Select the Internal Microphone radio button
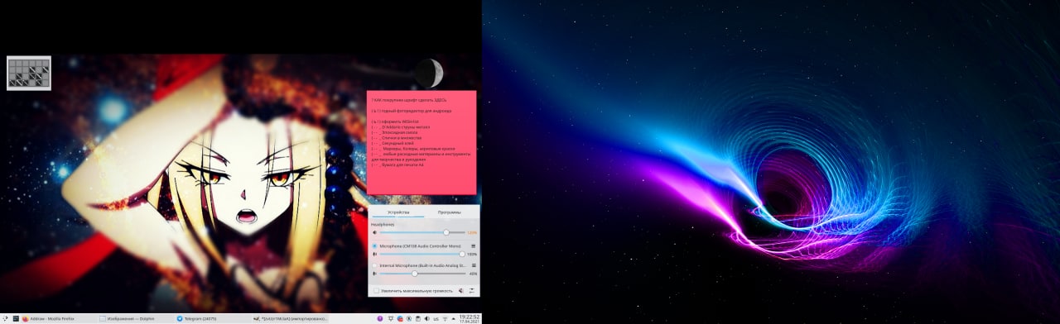Image resolution: width=1060 pixels, height=324 pixels. point(374,265)
